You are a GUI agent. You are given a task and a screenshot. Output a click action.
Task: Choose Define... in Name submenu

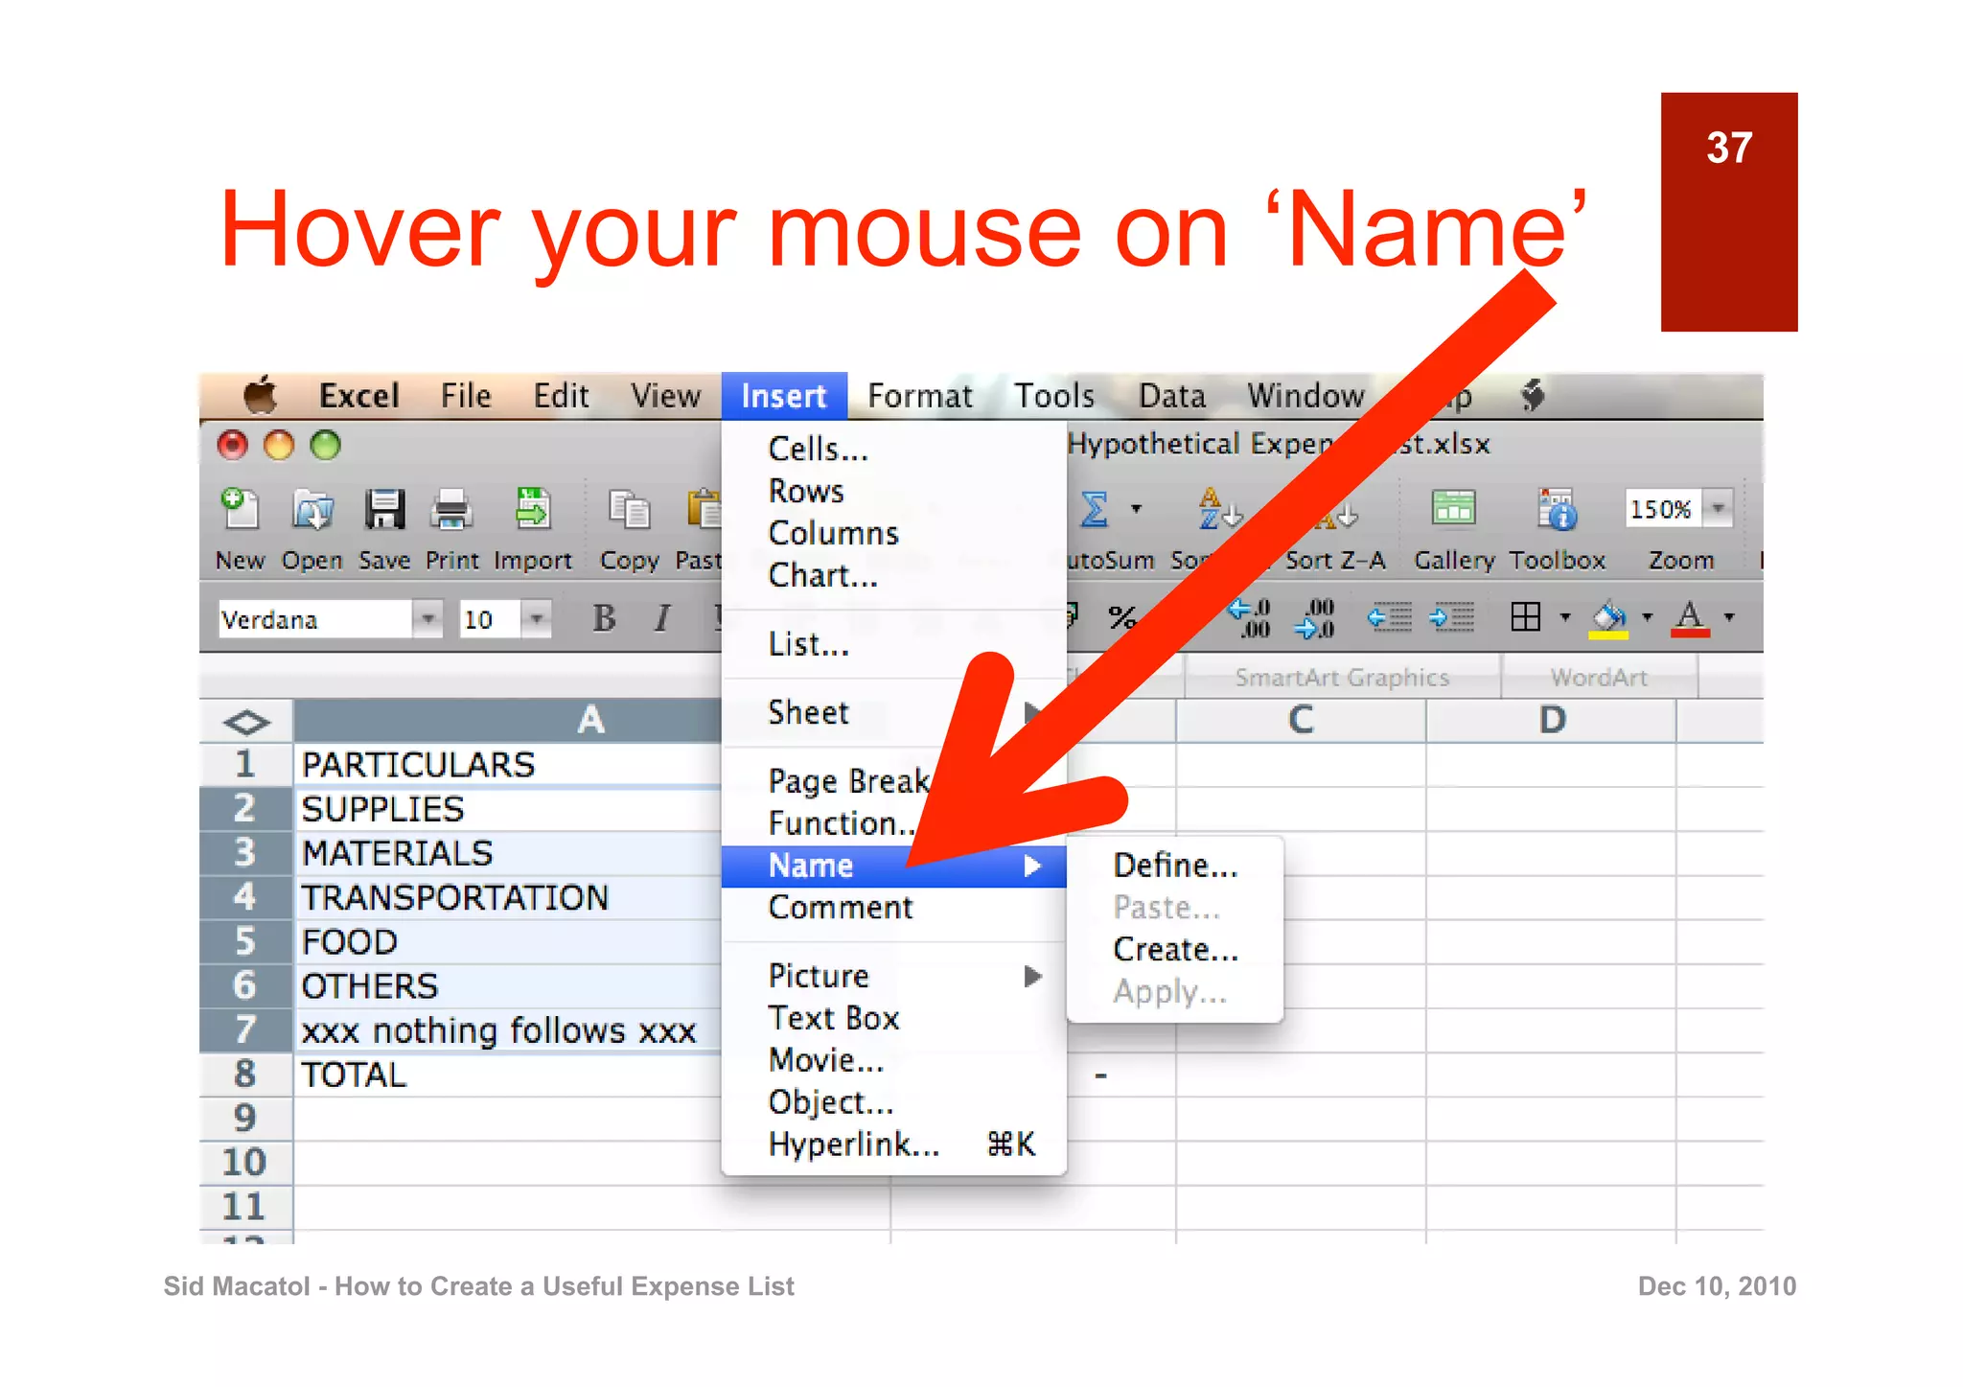(x=1175, y=866)
